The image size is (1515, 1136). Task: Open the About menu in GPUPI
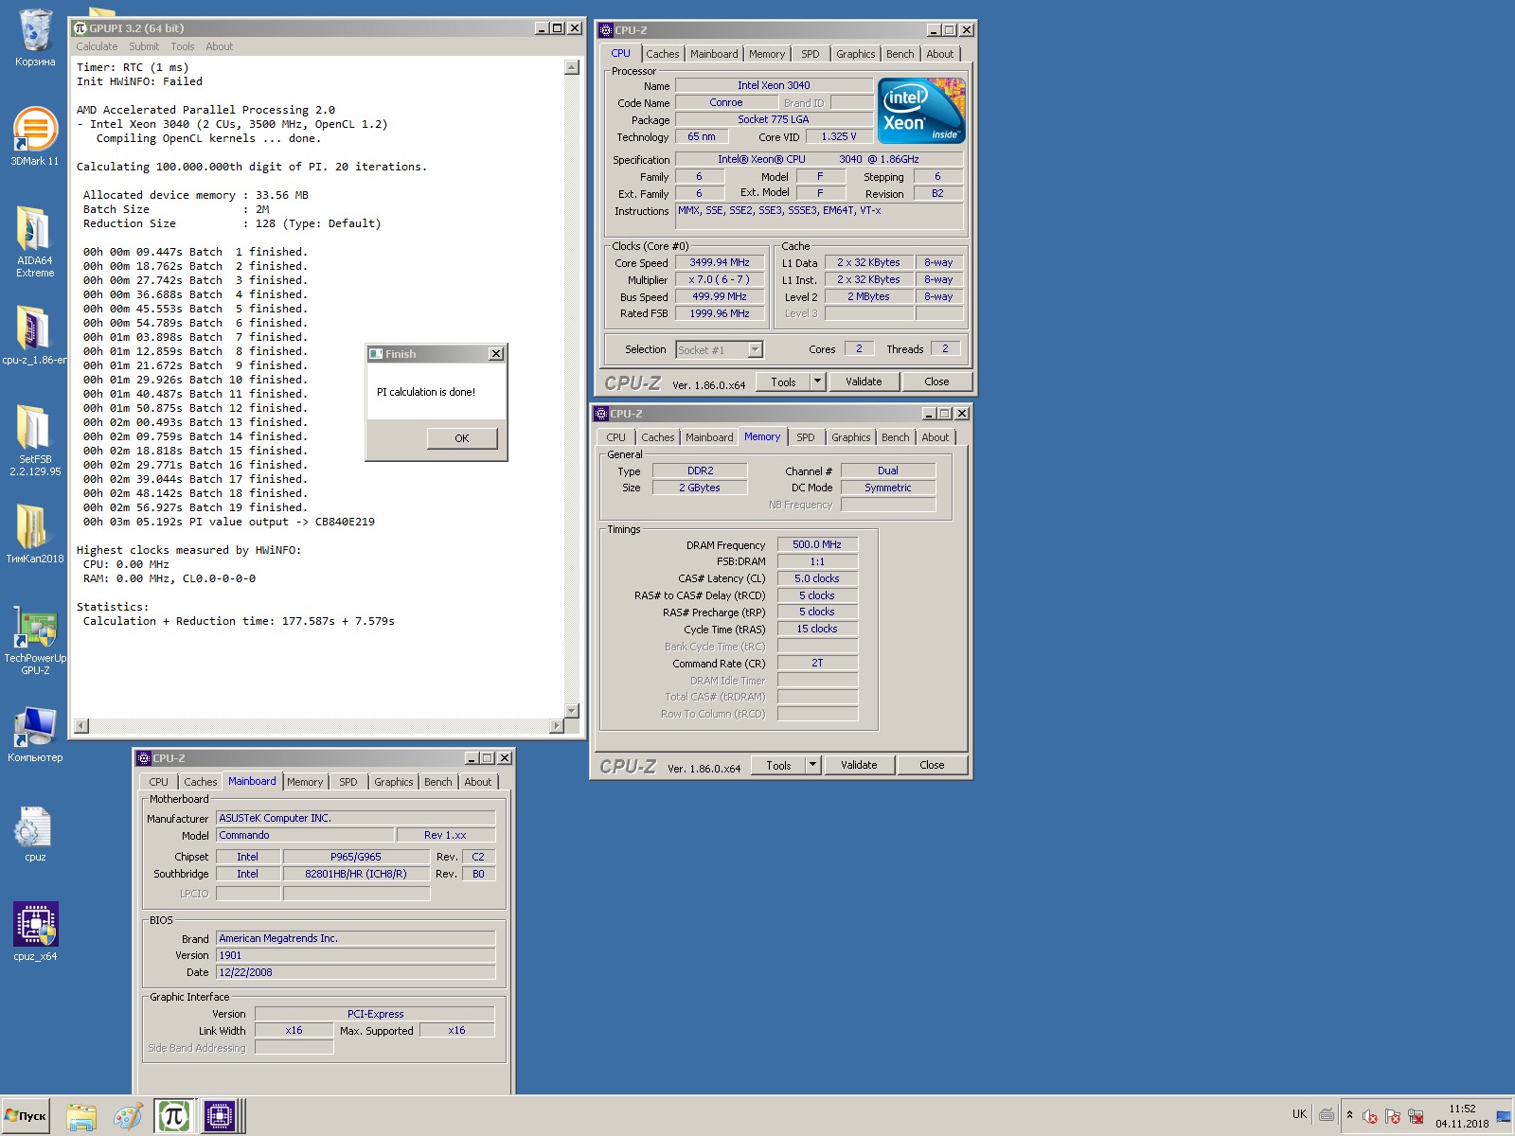219,46
